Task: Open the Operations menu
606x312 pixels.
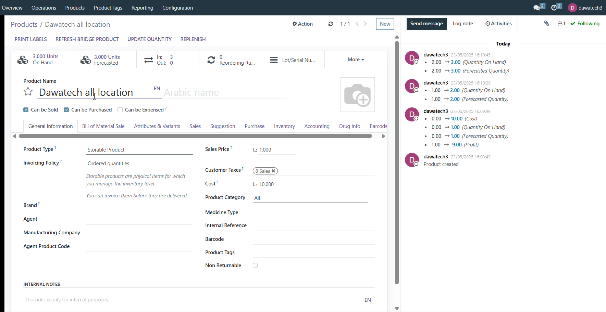Action: click(x=44, y=8)
